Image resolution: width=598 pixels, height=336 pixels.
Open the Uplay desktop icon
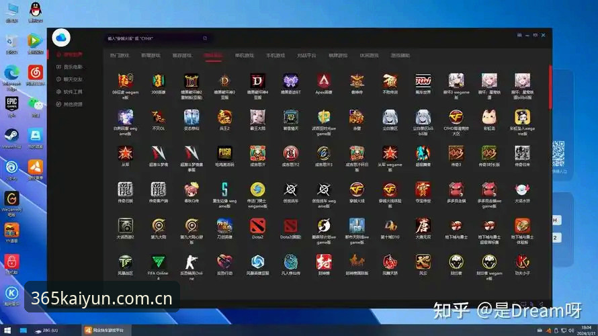(x=12, y=170)
